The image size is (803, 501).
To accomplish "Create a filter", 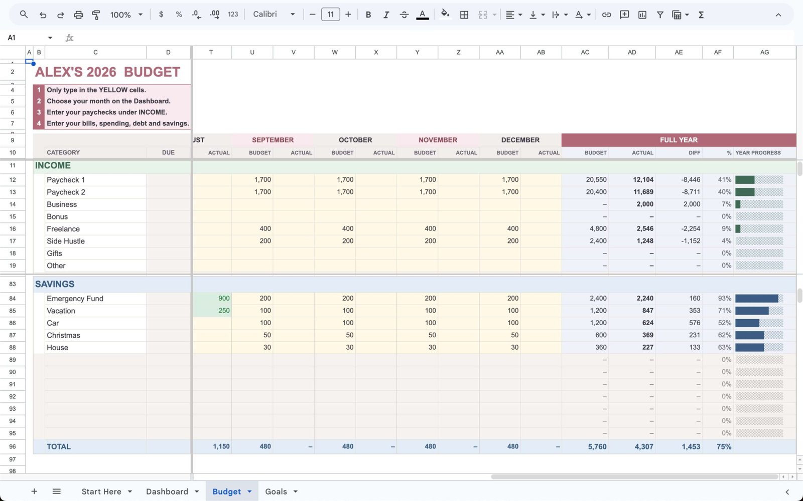I will coord(660,15).
